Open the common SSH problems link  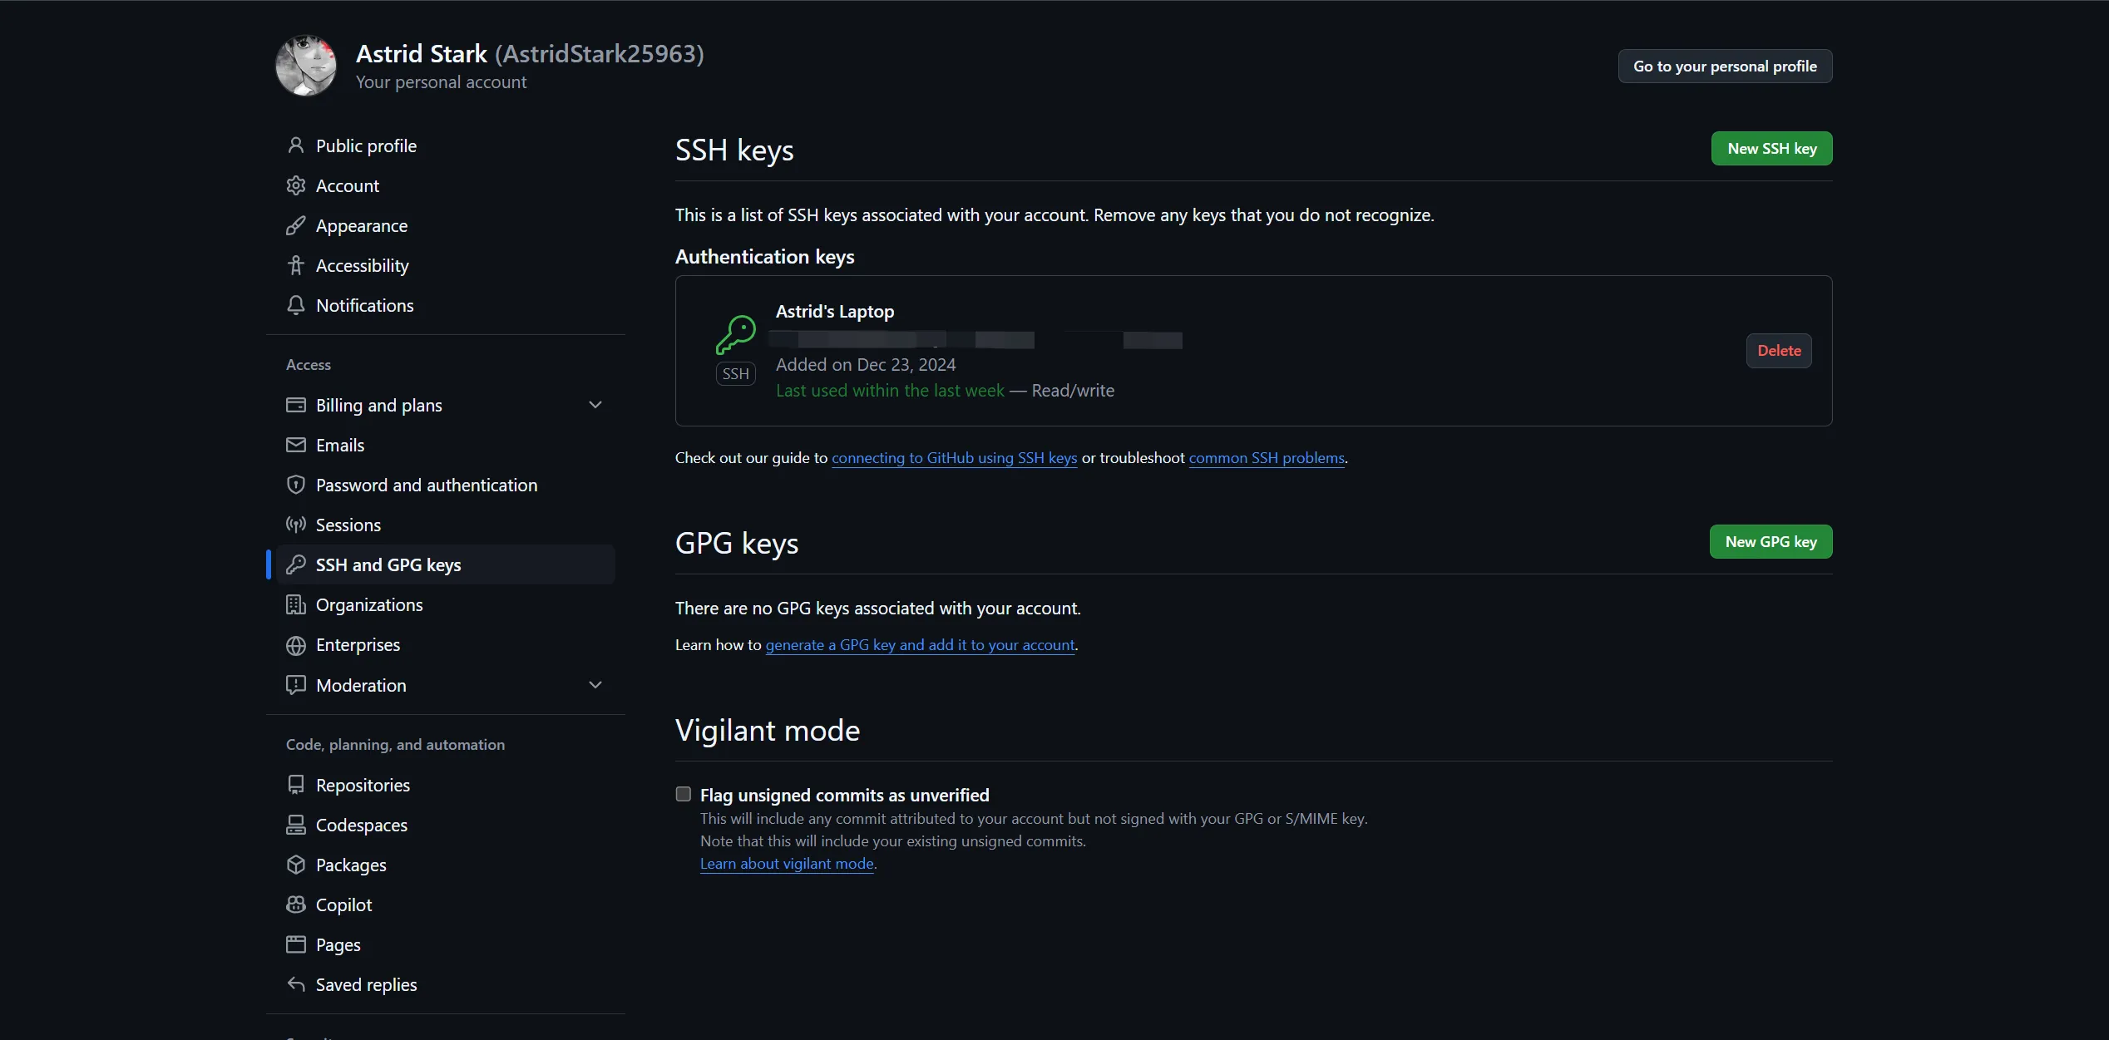pyautogui.click(x=1265, y=457)
